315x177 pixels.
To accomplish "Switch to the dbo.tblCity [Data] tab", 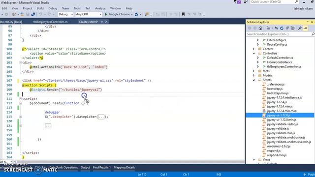I will (11, 22).
